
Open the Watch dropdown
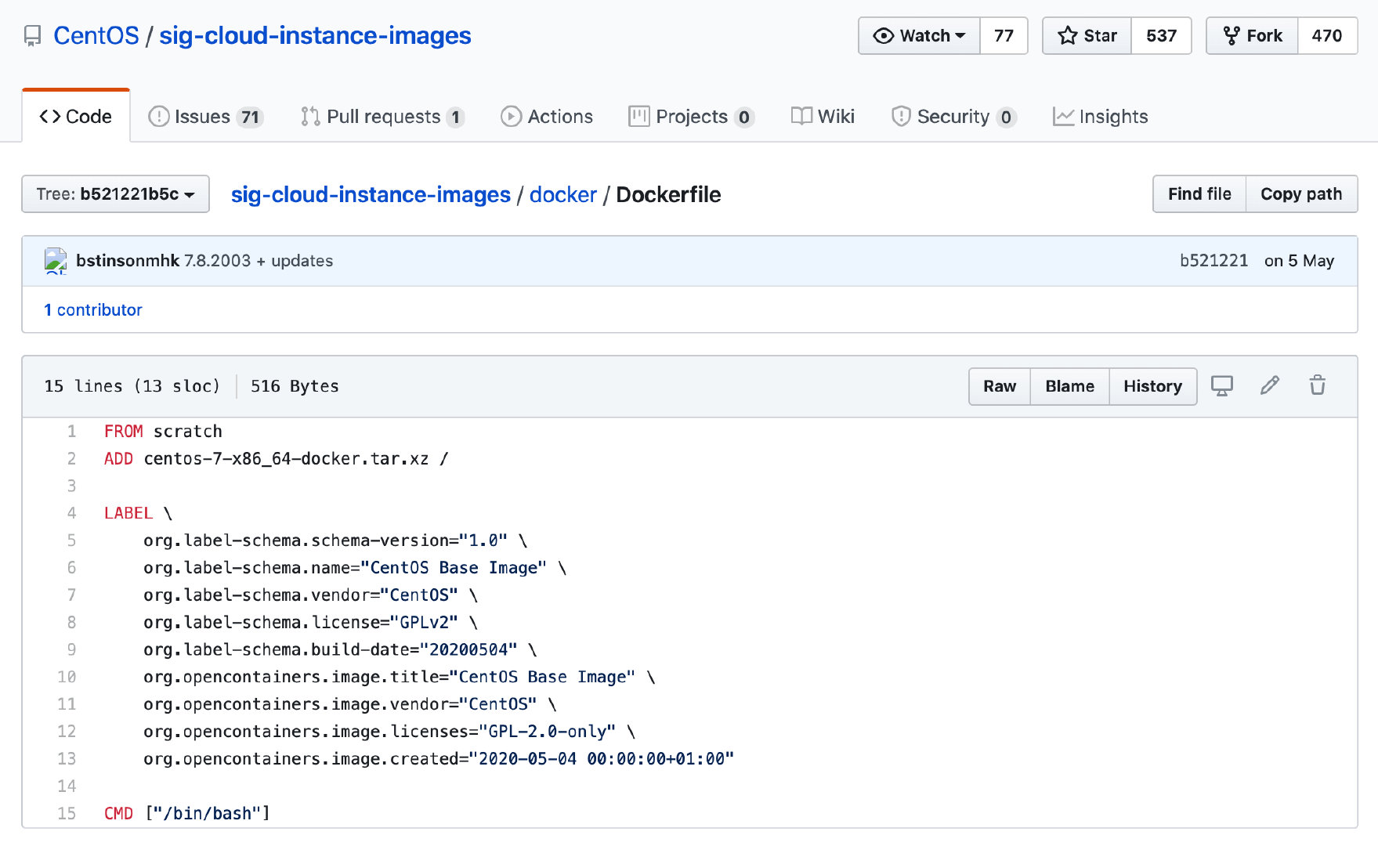[919, 36]
